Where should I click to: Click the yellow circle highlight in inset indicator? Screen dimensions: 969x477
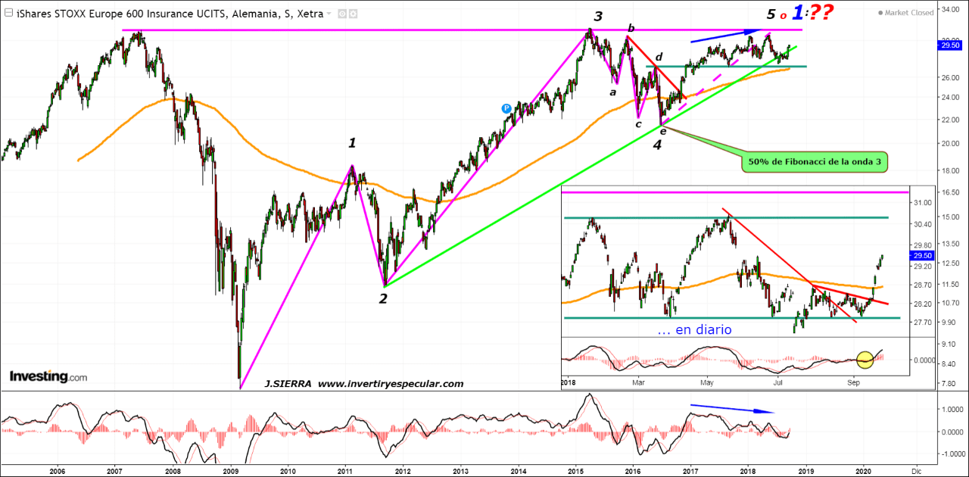[x=865, y=360]
